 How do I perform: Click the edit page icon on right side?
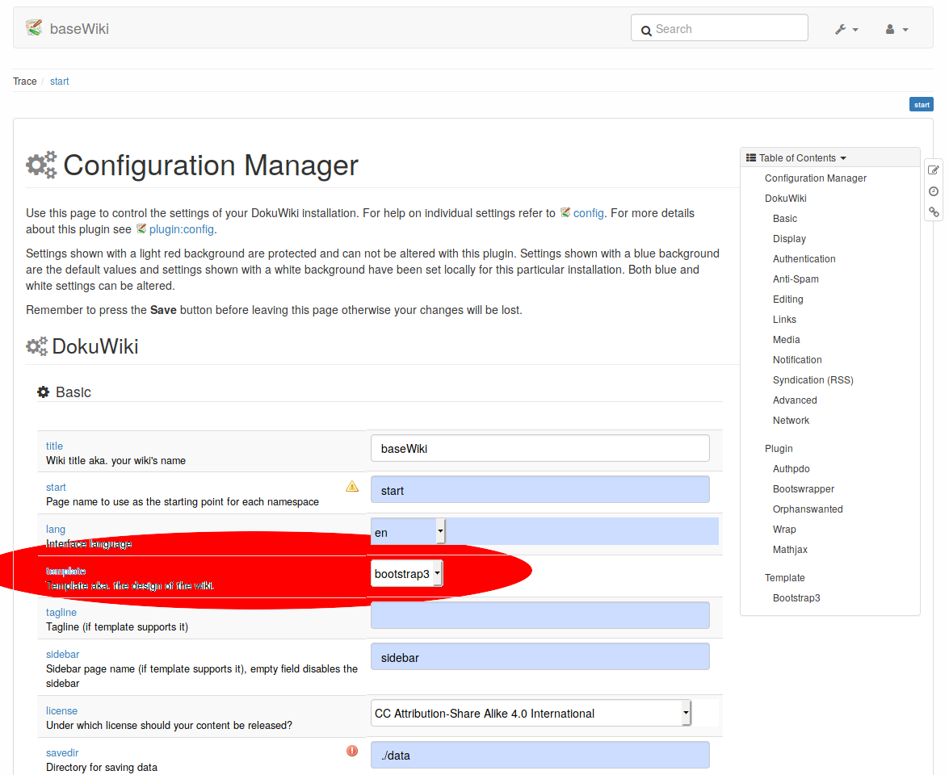(934, 170)
